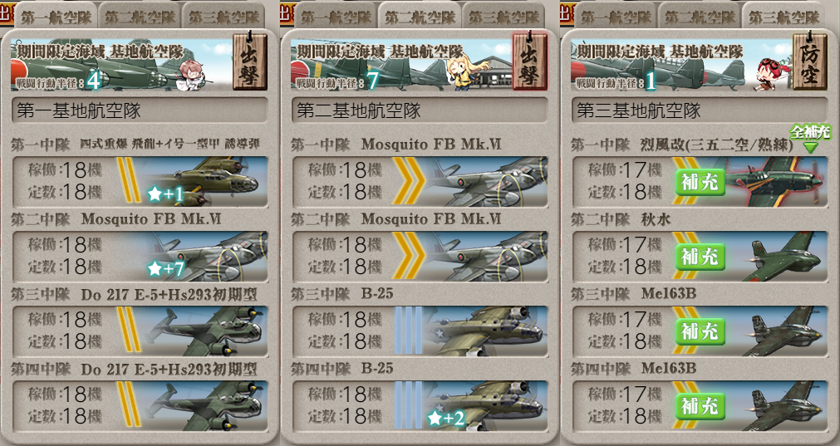Click first squadron Mosquito in second air base
This screenshot has width=840, height=446.
420,182
